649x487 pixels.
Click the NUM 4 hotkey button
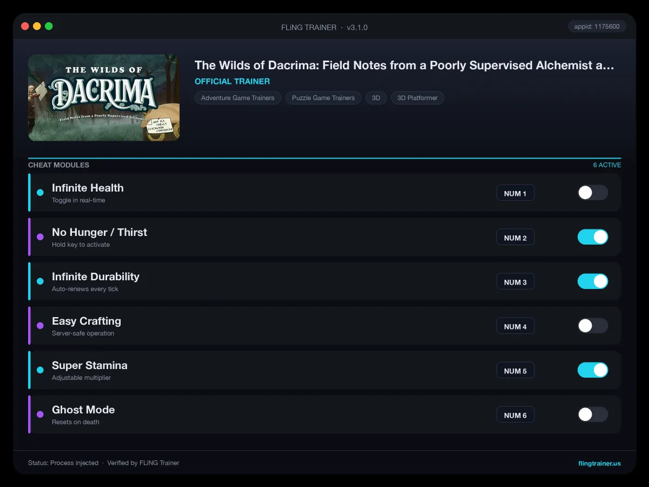pos(515,326)
